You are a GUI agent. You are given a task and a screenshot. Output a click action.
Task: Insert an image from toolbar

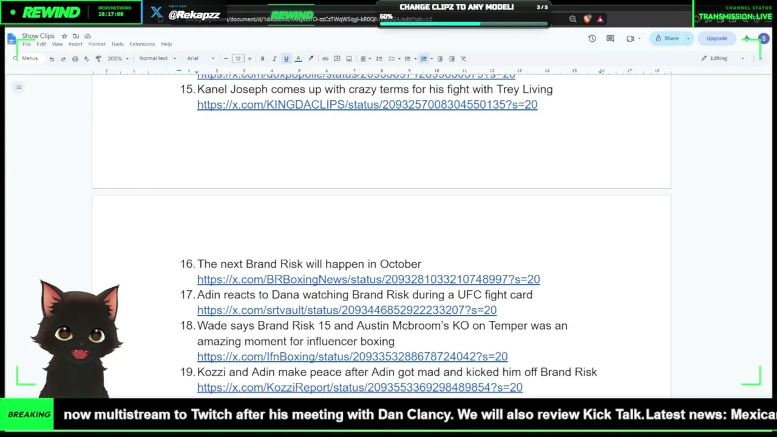(x=349, y=59)
